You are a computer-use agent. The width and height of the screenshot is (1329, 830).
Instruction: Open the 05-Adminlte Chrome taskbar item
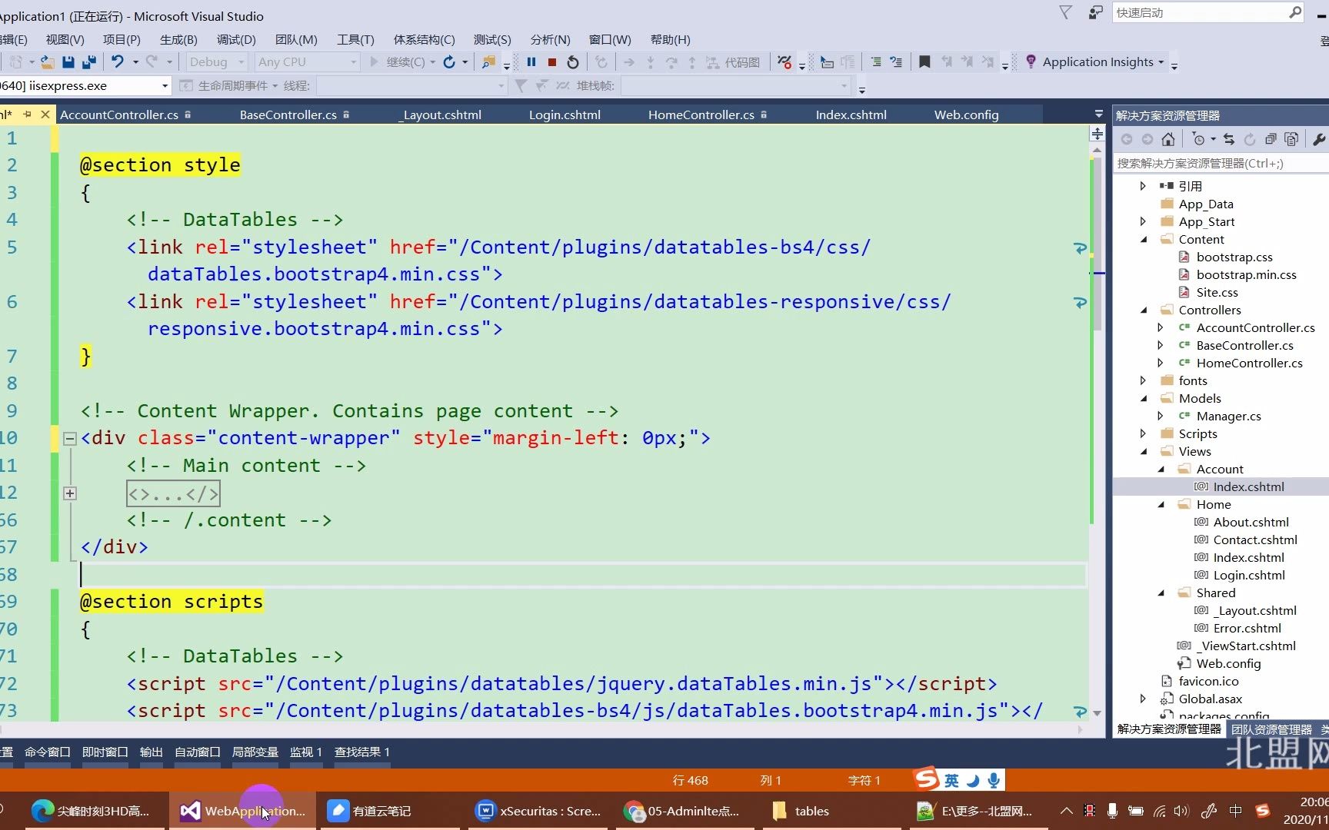[x=682, y=811]
